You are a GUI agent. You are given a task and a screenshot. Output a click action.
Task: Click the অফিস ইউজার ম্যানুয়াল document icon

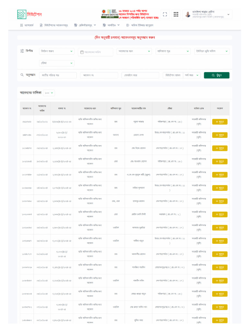click(128, 25)
